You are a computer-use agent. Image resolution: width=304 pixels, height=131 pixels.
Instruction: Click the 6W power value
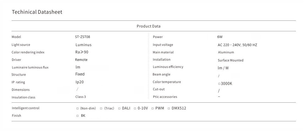point(220,37)
